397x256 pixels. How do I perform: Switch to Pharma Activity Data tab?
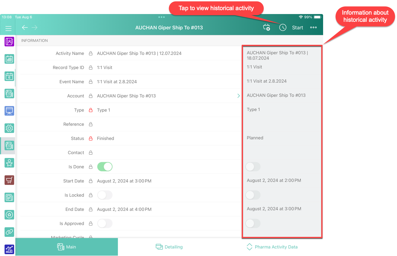pyautogui.click(x=272, y=247)
